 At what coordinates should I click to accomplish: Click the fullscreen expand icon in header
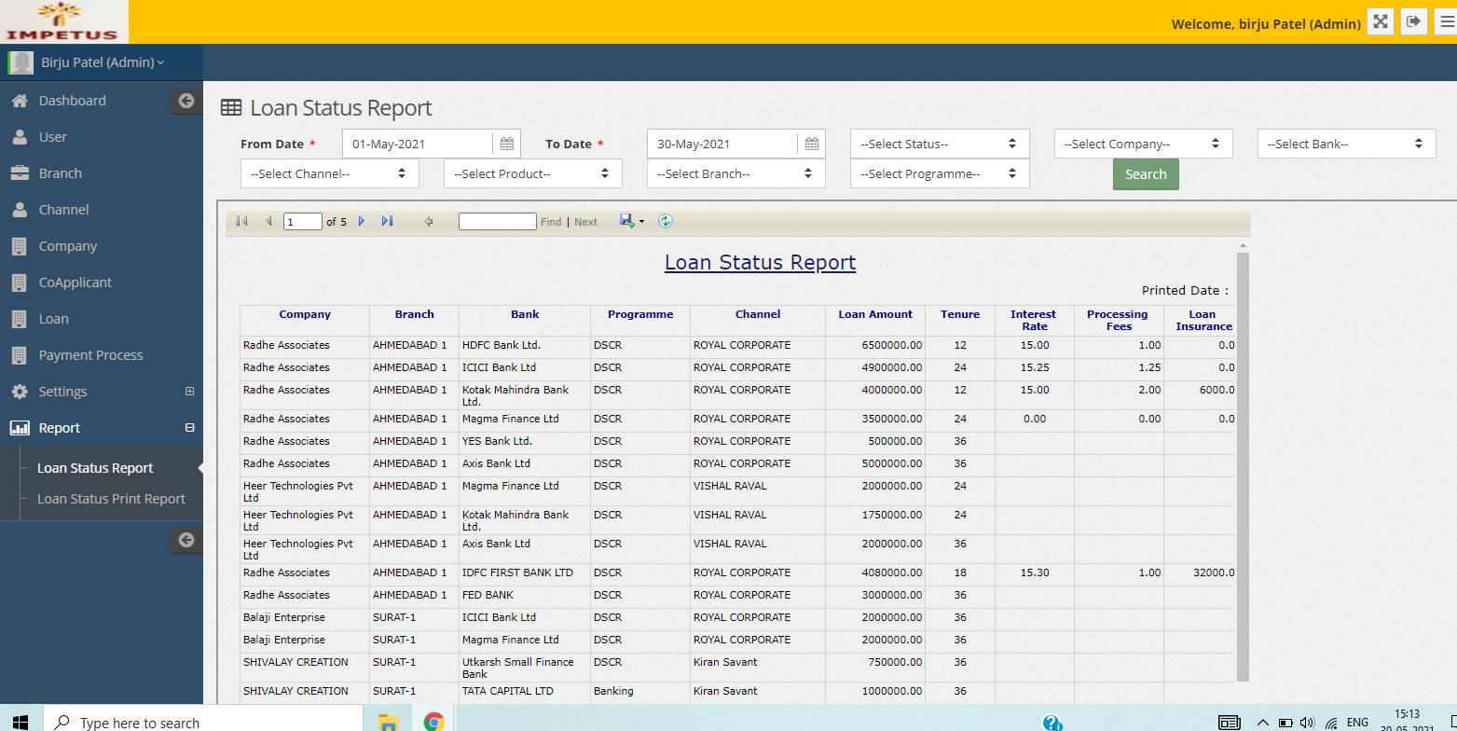1381,21
